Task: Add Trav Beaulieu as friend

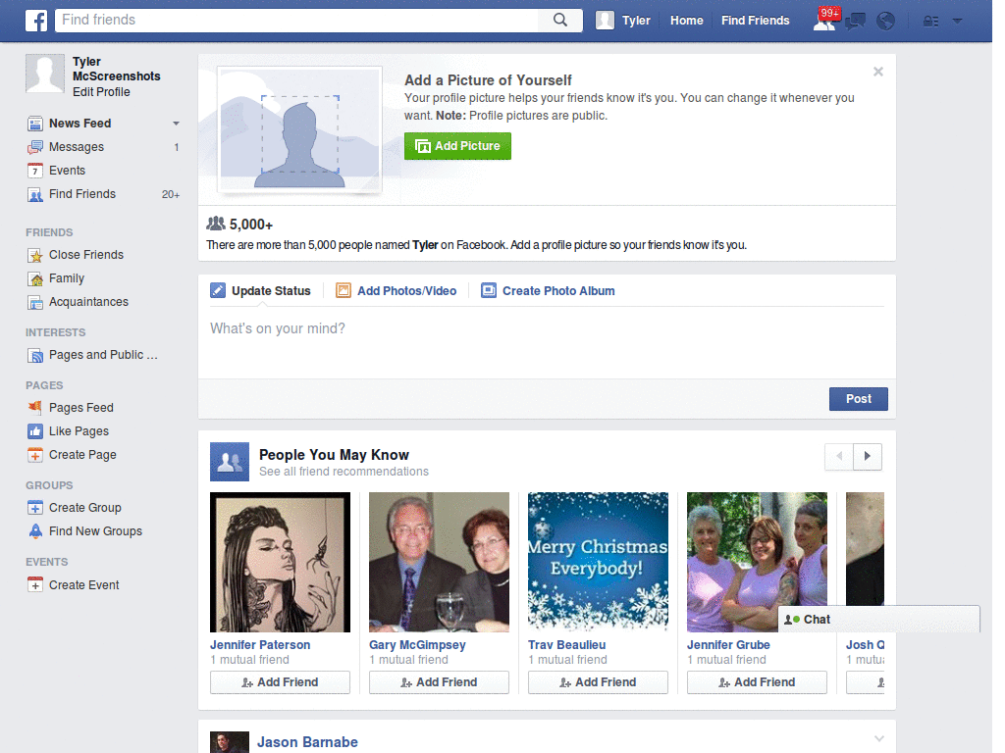Action: click(x=598, y=682)
